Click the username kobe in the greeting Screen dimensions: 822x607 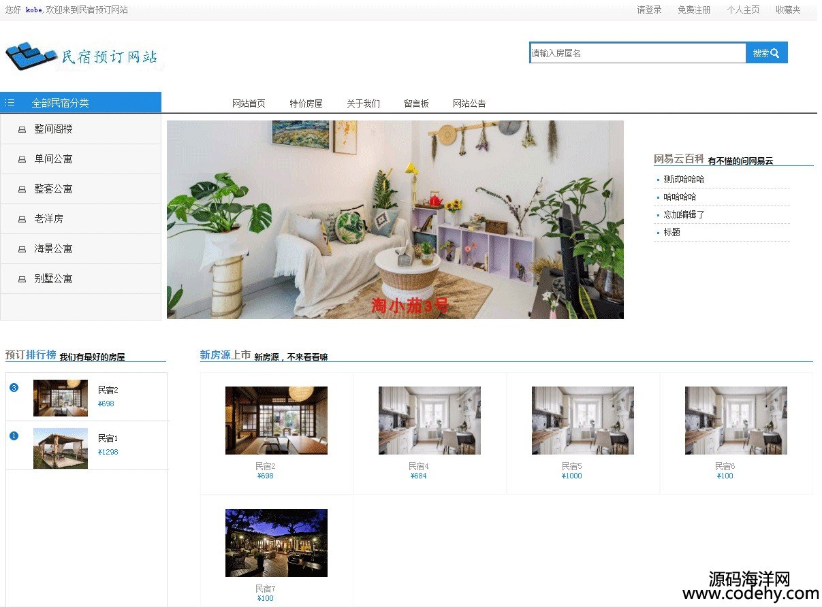tap(33, 10)
